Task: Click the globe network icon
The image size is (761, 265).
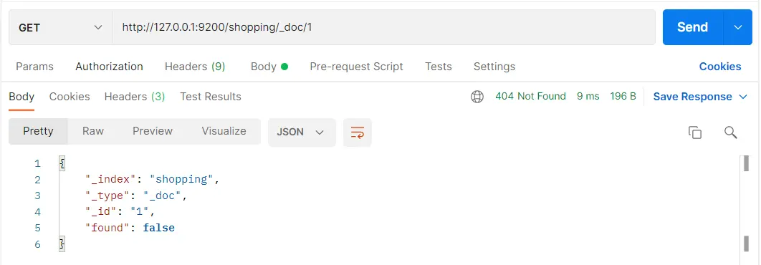Action: click(x=477, y=97)
